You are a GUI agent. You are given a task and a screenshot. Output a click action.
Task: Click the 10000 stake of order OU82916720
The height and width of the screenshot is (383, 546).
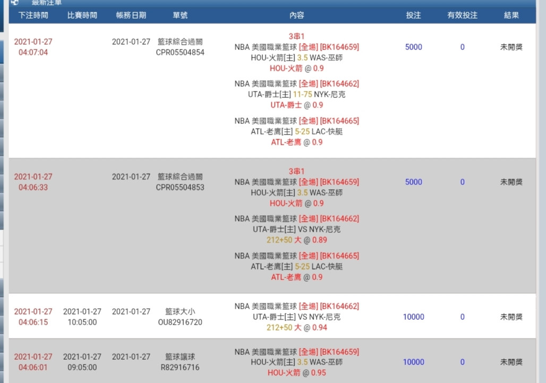click(413, 317)
